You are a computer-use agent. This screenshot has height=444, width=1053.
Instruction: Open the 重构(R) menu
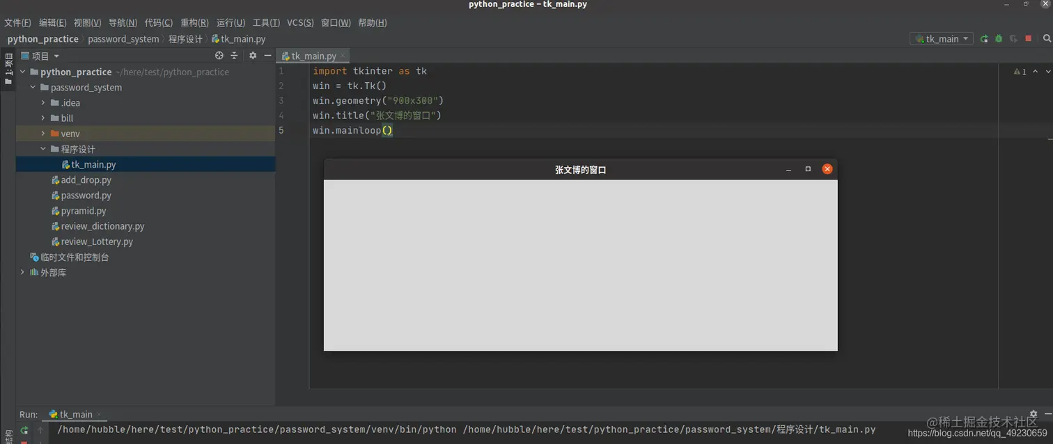(x=194, y=23)
